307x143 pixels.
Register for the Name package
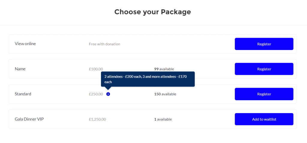click(264, 69)
